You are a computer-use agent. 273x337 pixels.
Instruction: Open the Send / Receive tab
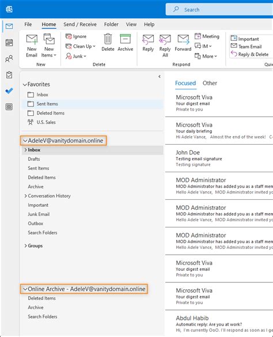coord(80,24)
